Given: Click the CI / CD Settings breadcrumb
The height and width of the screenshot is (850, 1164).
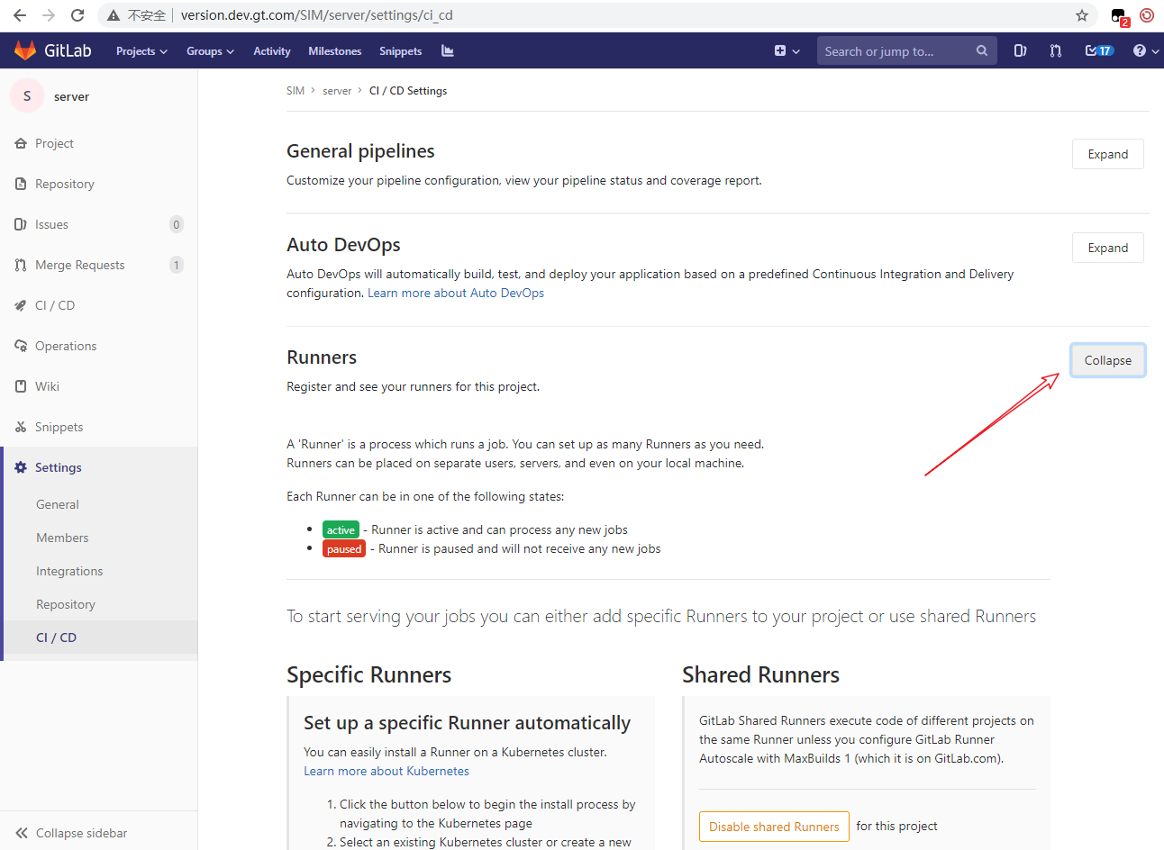Looking at the screenshot, I should (x=408, y=91).
